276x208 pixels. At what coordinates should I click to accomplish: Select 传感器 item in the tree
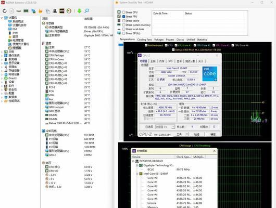[x=17, y=48]
